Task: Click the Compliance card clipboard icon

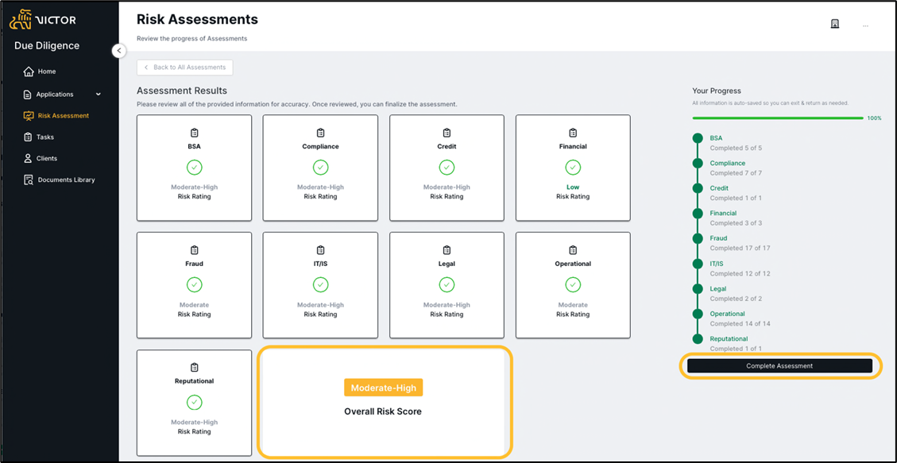Action: [x=320, y=133]
